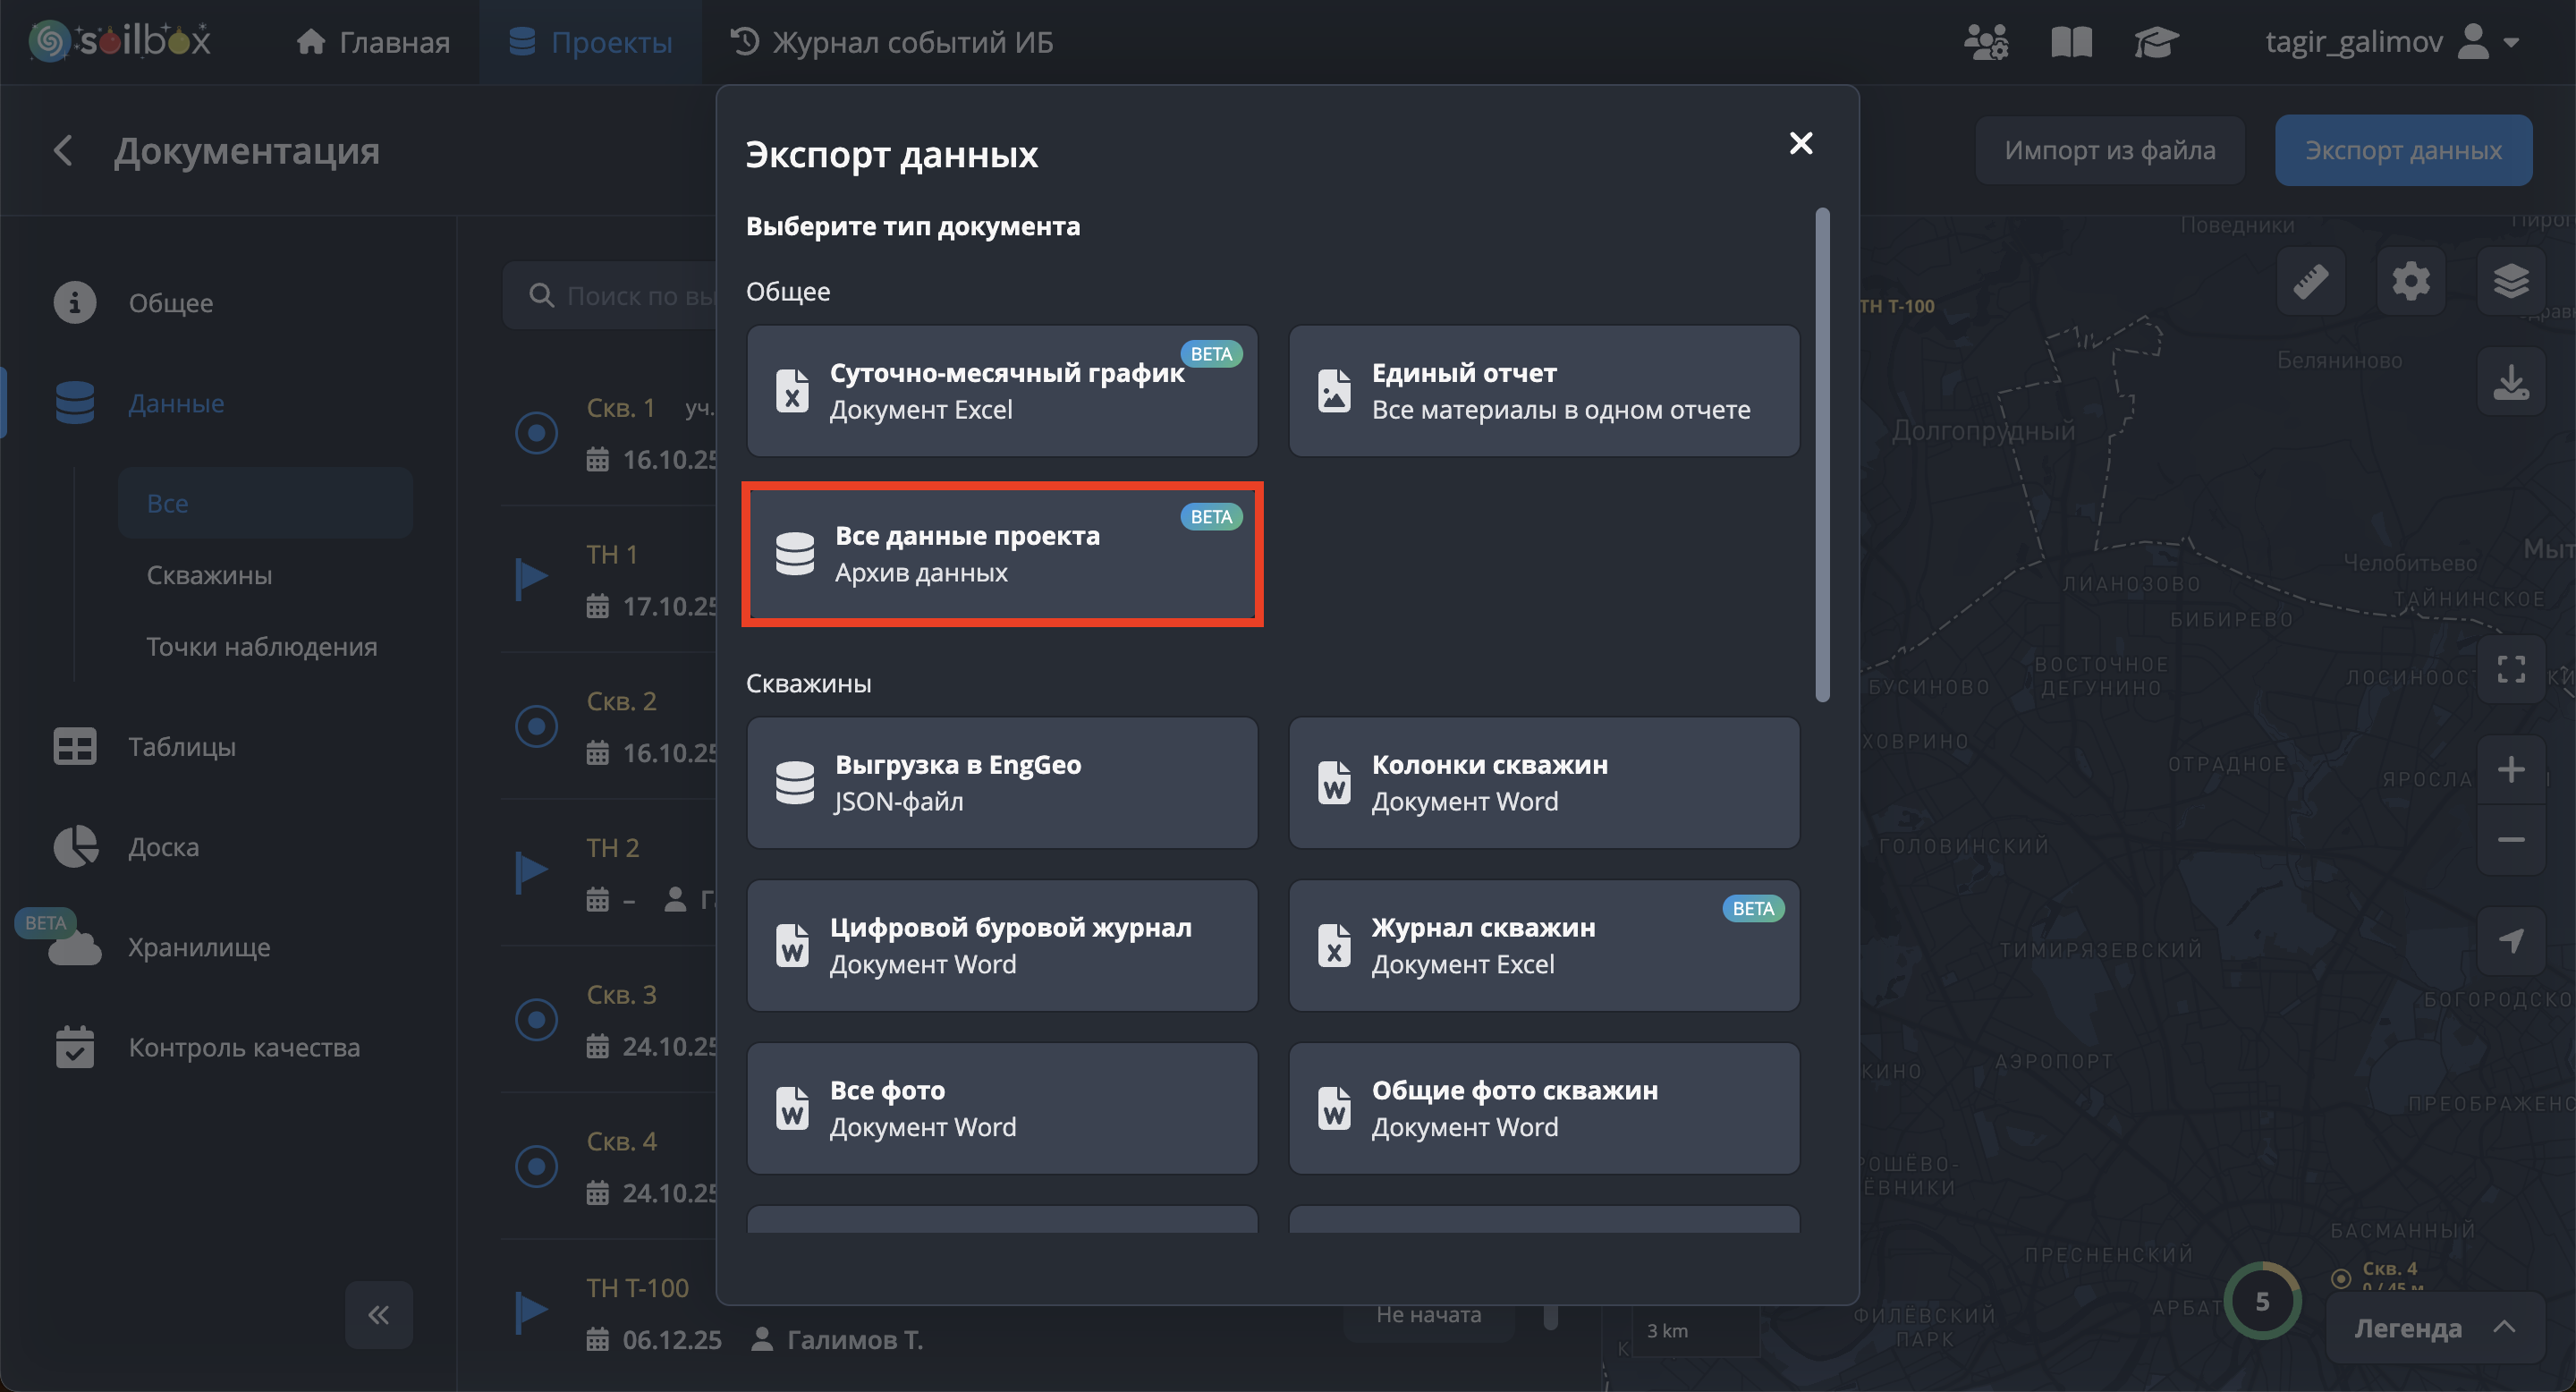Screen dimensions: 2576x1392
Task: Click the export dialog vertical scrollbar
Action: (x=1822, y=455)
